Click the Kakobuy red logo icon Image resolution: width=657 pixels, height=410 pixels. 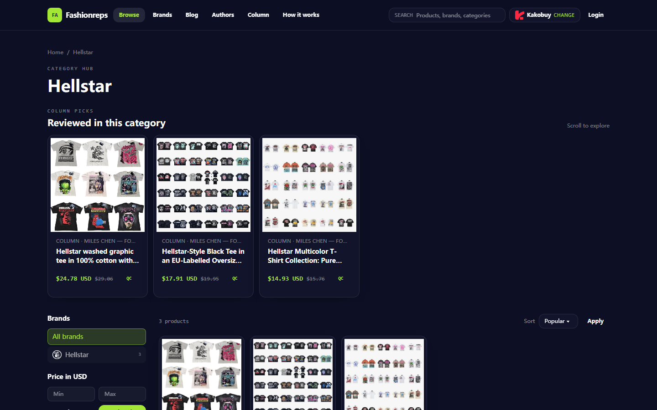[x=519, y=15]
